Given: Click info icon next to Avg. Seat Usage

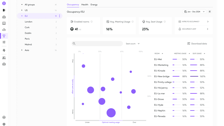Looking at the screenshot, I should (x=165, y=22).
